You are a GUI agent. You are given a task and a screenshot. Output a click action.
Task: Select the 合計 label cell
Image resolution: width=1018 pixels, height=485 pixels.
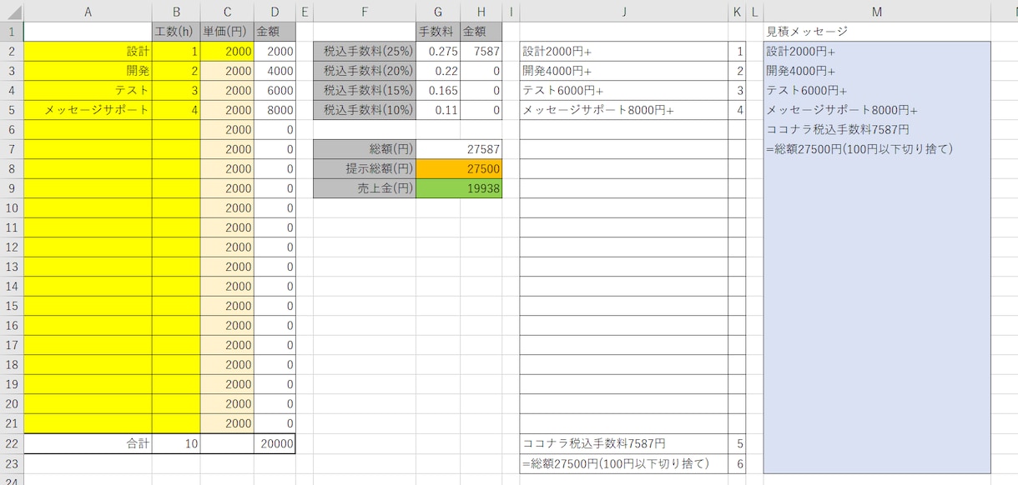pyautogui.click(x=88, y=443)
